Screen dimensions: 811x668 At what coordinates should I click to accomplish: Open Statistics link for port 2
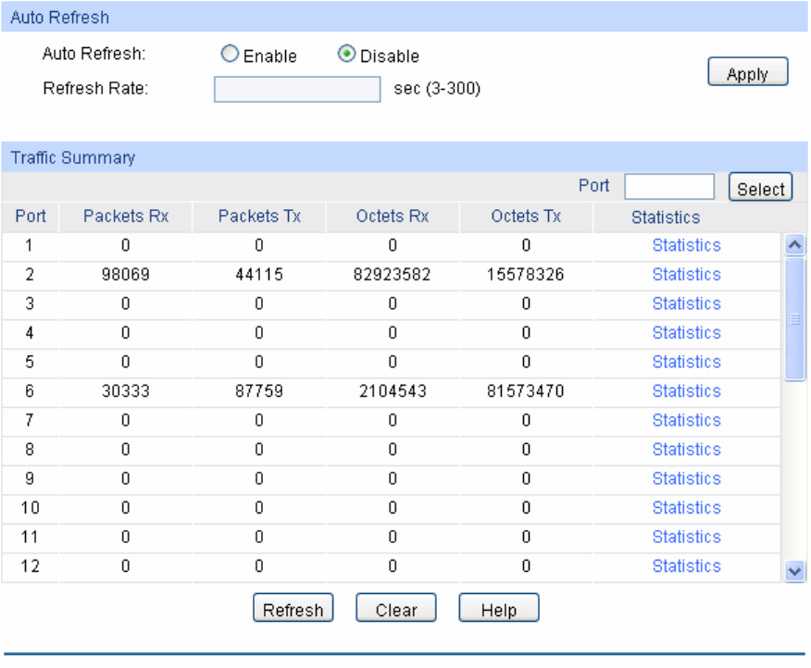point(686,275)
